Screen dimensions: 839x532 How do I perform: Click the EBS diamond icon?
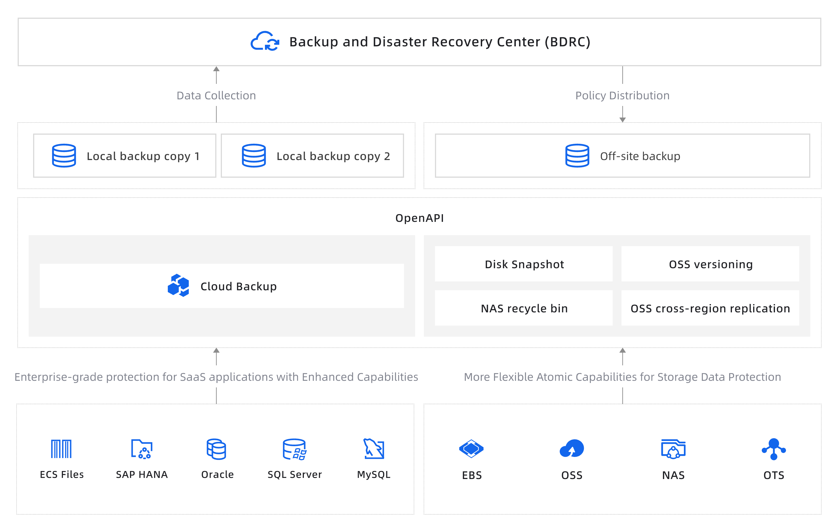point(471,449)
